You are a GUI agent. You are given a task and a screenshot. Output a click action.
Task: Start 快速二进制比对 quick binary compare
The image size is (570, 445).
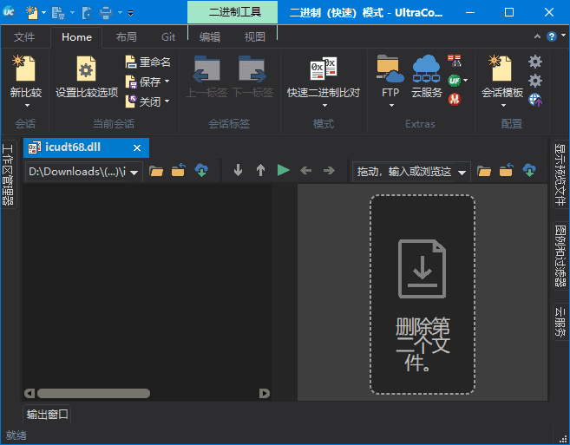[x=323, y=69]
